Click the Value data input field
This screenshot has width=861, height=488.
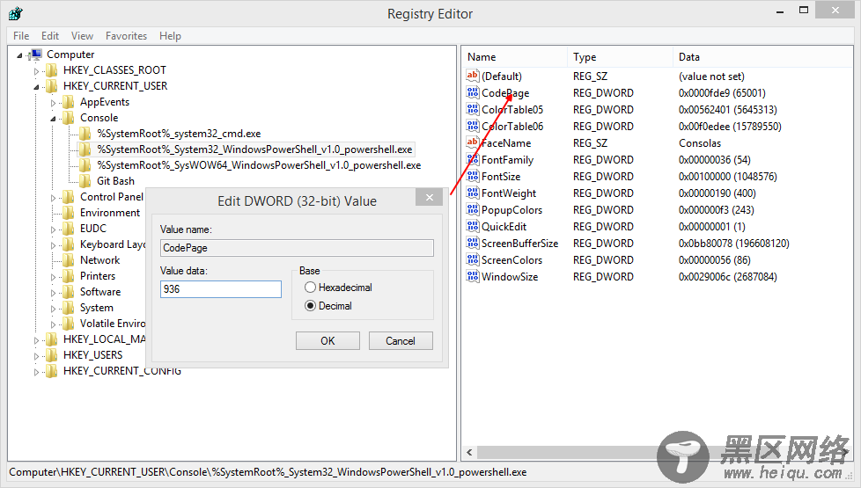pyautogui.click(x=221, y=289)
